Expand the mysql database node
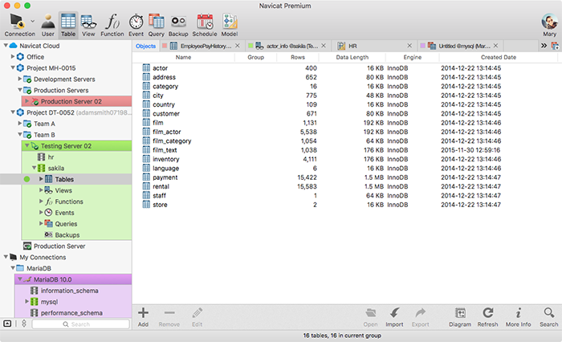Viewport: 562px width, 342px height. pyautogui.click(x=26, y=302)
